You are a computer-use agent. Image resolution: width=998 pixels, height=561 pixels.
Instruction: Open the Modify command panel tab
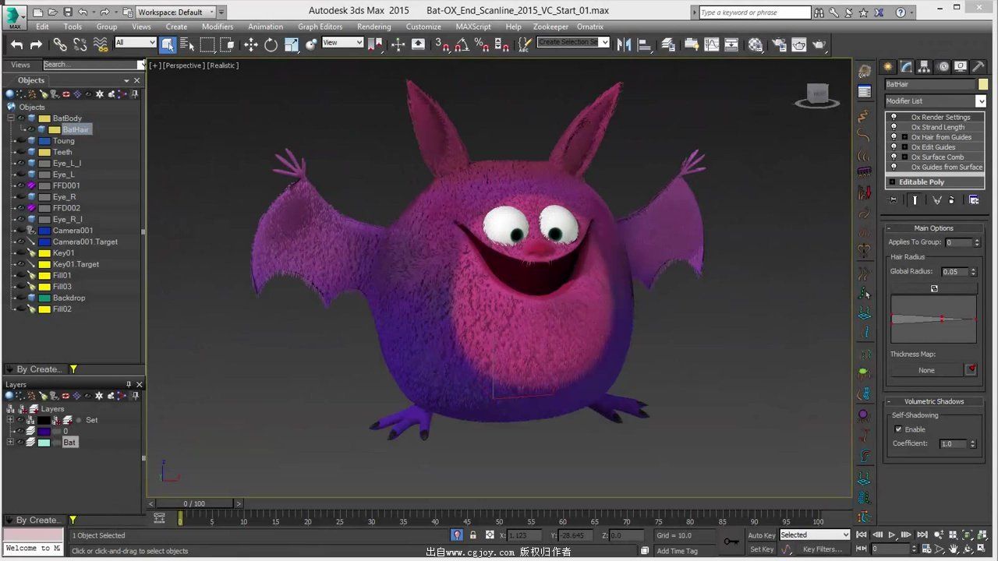tap(906, 67)
